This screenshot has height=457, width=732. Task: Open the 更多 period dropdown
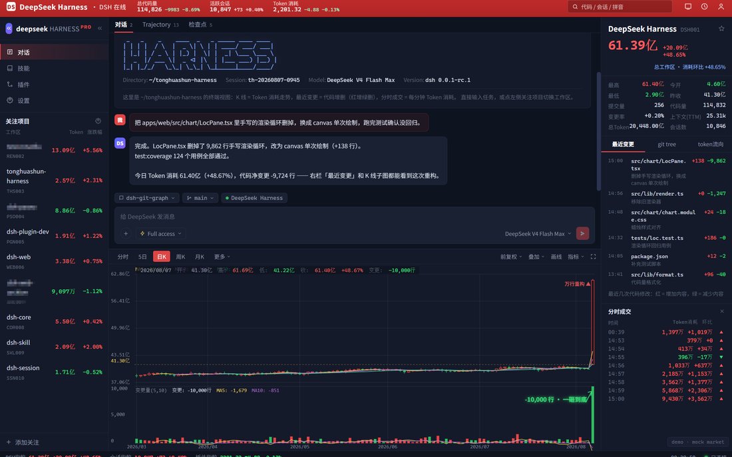tap(222, 256)
